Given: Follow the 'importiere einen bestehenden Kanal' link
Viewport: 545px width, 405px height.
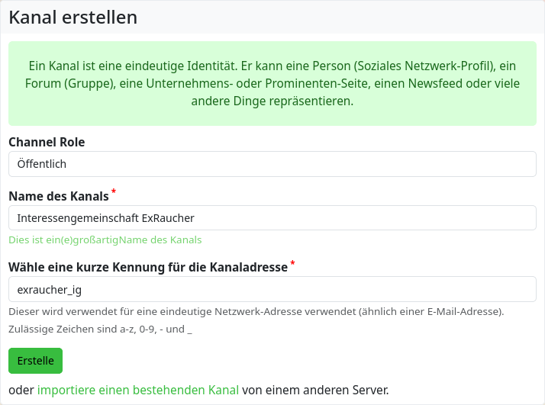Looking at the screenshot, I should [x=137, y=390].
